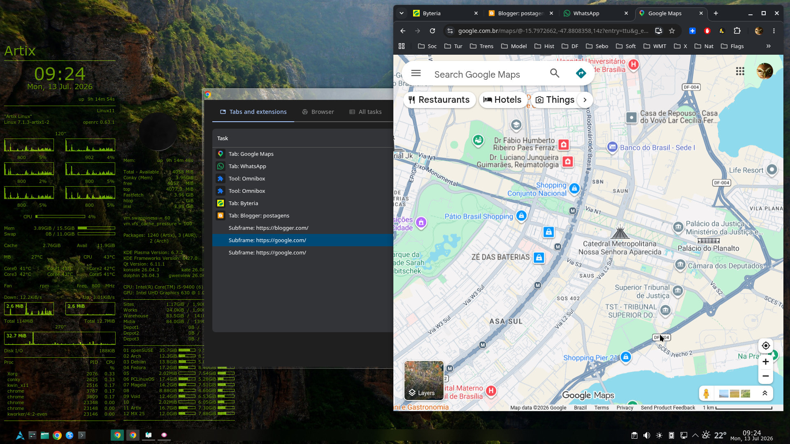Click the Catedral Metropolitana landmark icon

coord(620,232)
